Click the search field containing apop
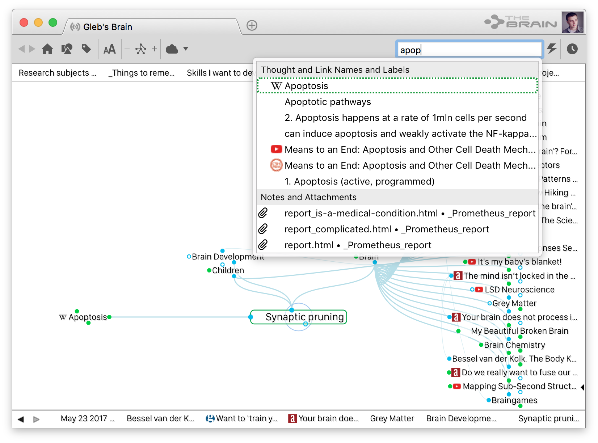598x443 pixels. click(x=469, y=50)
